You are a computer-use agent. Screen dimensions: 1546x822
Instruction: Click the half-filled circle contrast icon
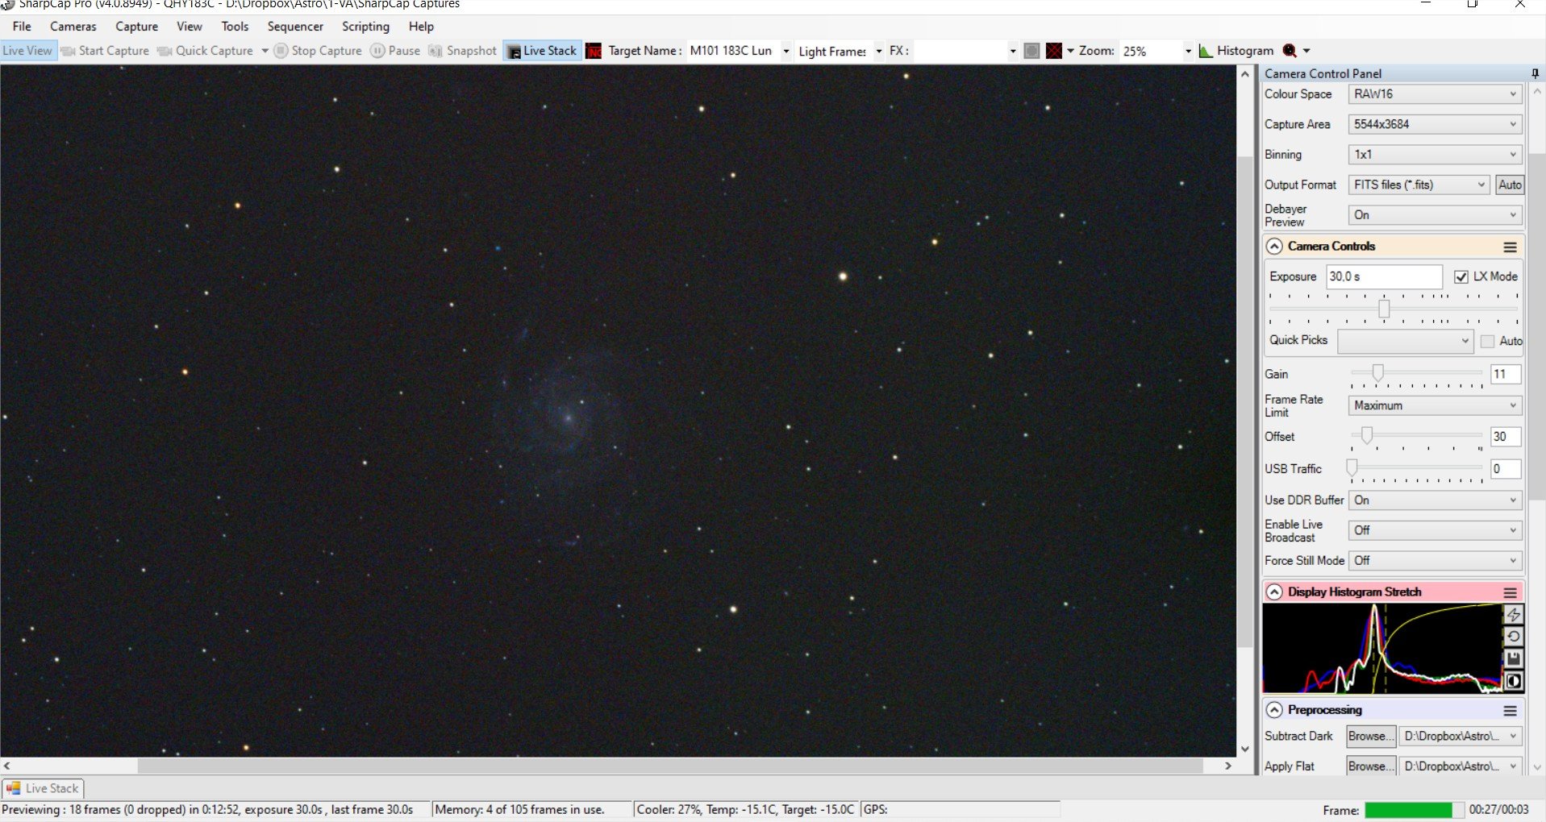(x=1514, y=682)
